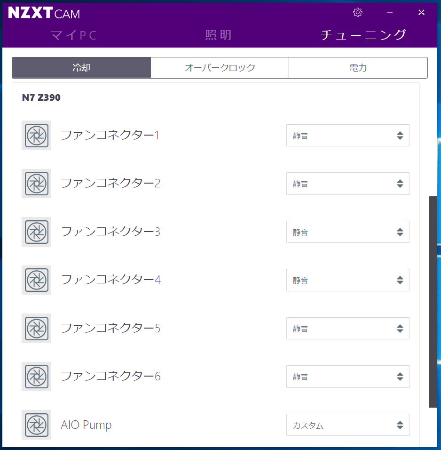Image resolution: width=441 pixels, height=450 pixels.
Task: Go to the 照明 section
Action: click(x=219, y=35)
